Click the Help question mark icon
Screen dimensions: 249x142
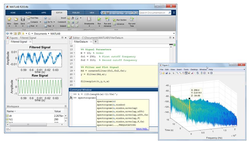click(x=136, y=13)
